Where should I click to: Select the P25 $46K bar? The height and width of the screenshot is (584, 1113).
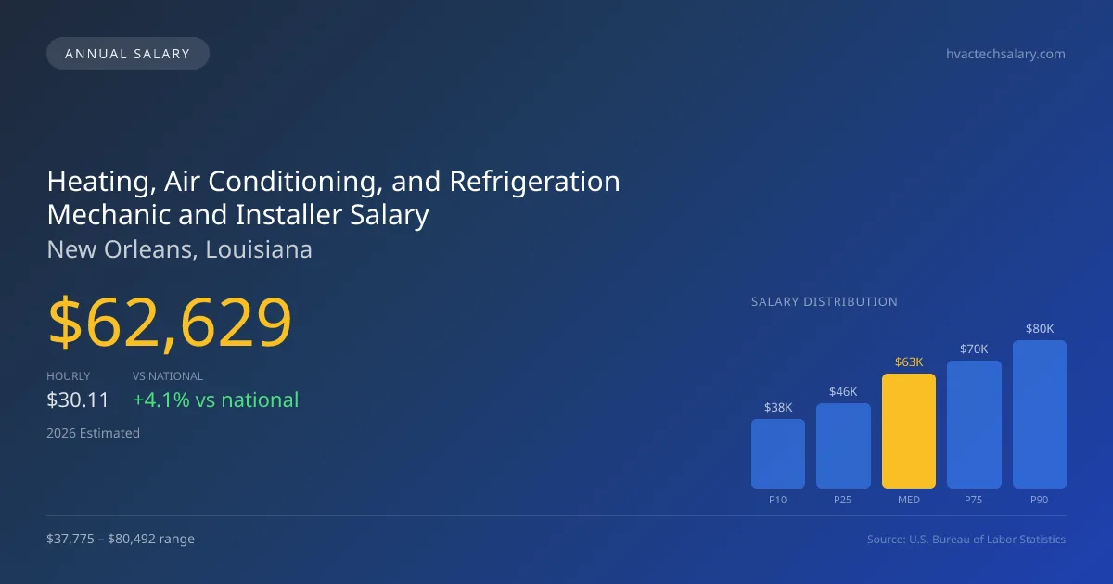point(843,446)
